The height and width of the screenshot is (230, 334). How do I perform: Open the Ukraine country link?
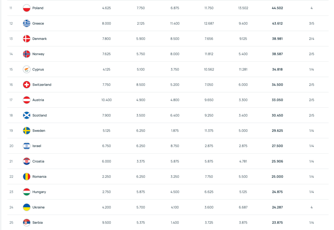click(x=38, y=207)
